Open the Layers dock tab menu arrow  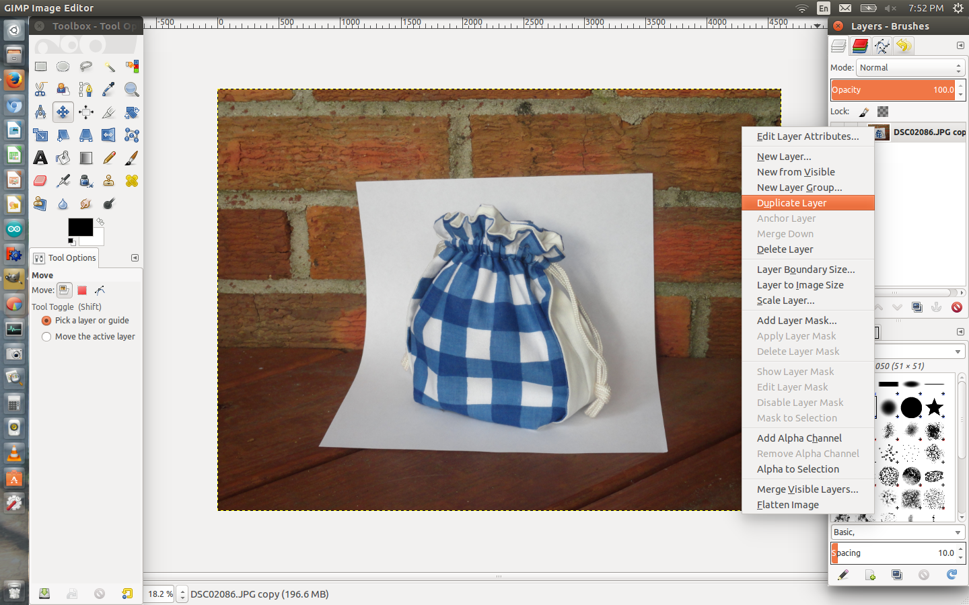960,46
